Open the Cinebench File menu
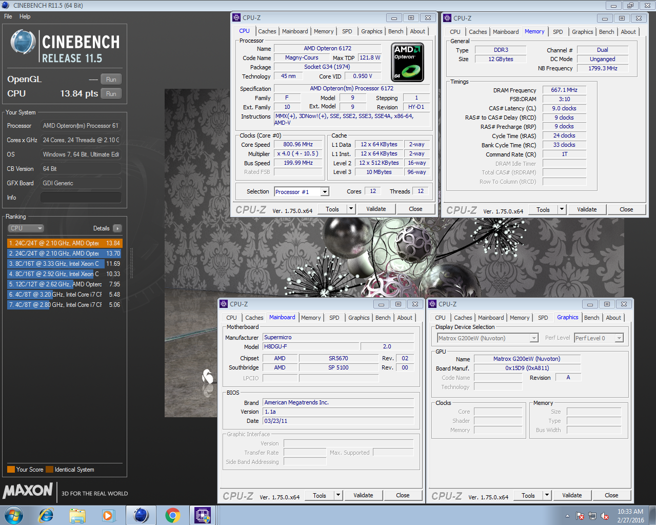 [x=8, y=16]
